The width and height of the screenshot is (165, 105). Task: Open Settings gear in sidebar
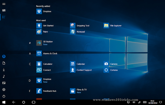4,89
